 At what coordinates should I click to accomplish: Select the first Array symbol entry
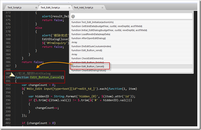click(x=131, y=42)
